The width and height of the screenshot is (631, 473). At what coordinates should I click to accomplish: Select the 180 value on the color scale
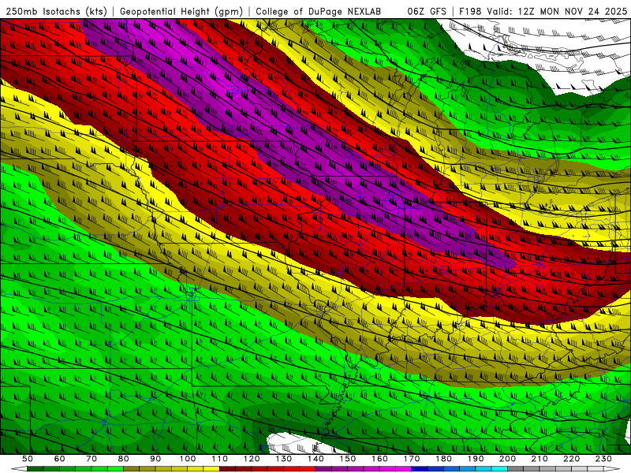pyautogui.click(x=443, y=459)
